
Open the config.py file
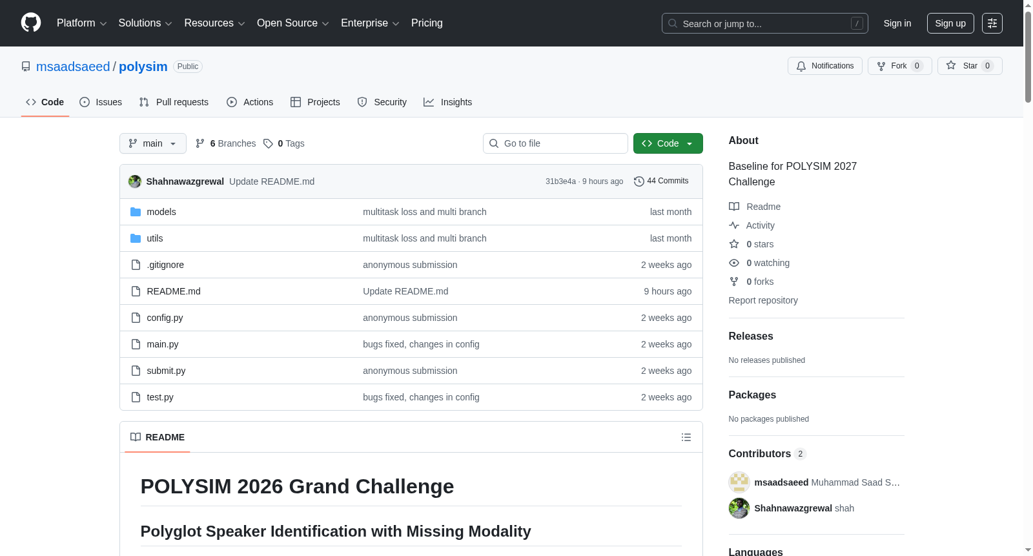coord(165,318)
